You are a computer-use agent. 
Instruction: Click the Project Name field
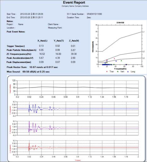21,24
